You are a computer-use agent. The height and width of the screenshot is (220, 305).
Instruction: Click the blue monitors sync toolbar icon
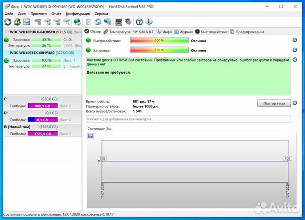[x=98, y=22]
